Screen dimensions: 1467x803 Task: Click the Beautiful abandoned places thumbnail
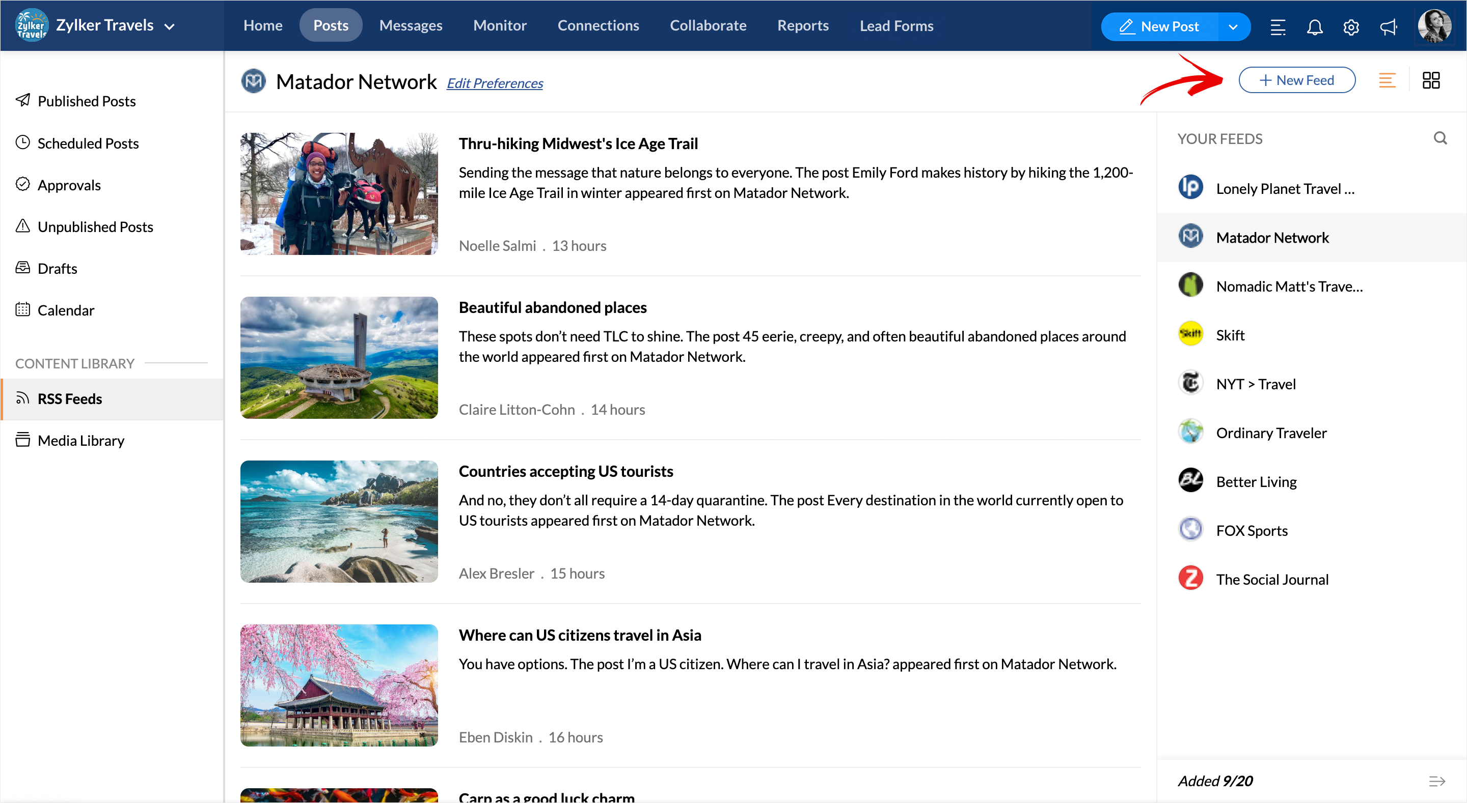click(x=339, y=357)
